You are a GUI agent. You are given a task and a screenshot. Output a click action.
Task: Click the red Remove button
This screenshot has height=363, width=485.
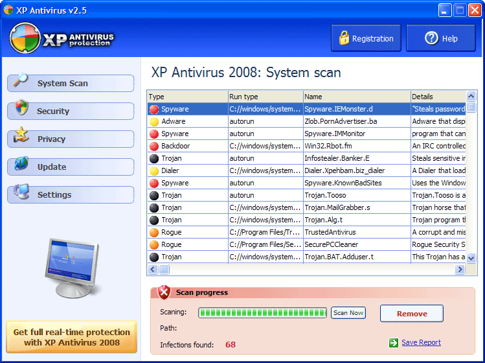(412, 314)
